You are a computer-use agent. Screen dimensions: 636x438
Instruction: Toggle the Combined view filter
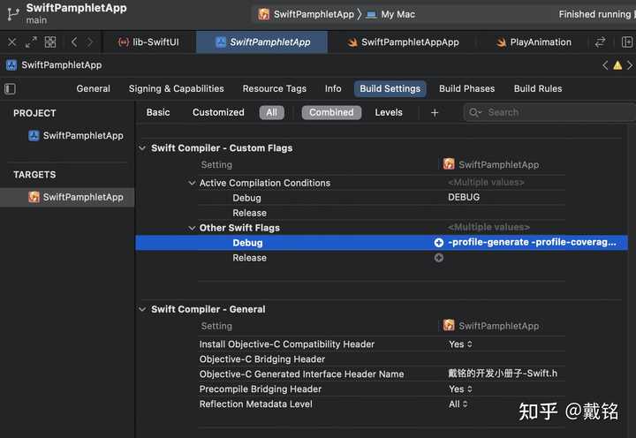click(331, 112)
